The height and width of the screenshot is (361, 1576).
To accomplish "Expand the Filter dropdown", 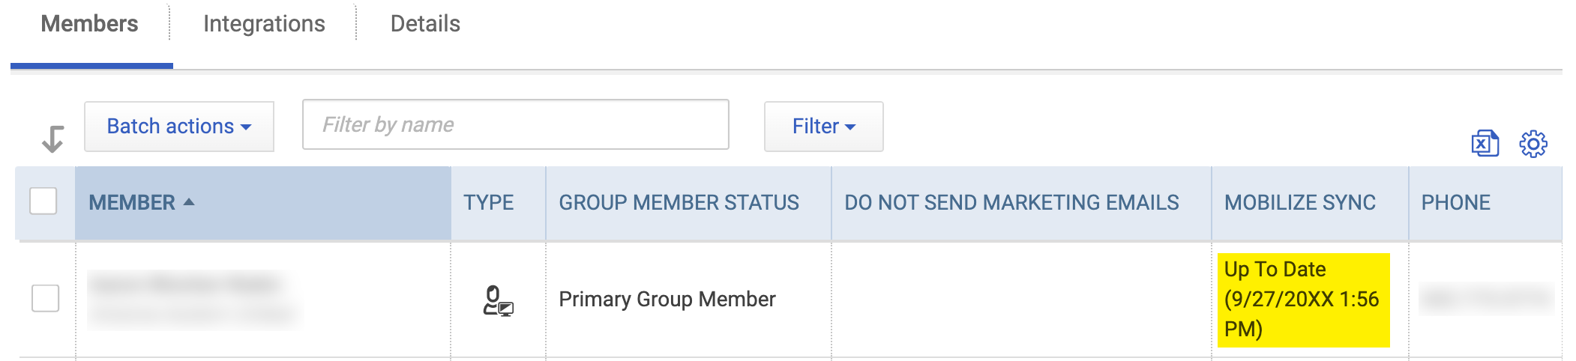I will [823, 127].
